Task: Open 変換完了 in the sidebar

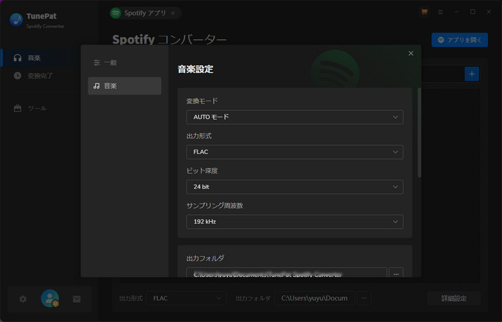Action: point(40,76)
